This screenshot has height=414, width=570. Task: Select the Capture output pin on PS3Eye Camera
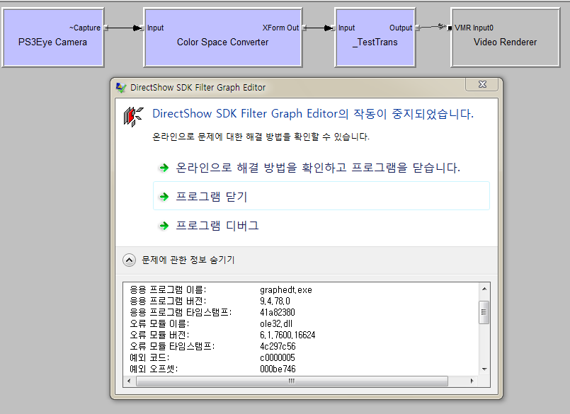click(106, 28)
